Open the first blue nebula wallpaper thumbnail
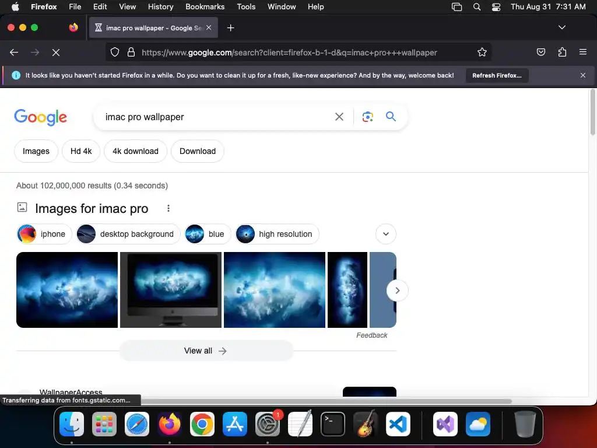 click(67, 290)
